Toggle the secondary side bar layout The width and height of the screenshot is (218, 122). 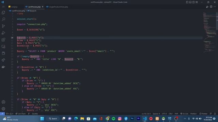coord(193,2)
